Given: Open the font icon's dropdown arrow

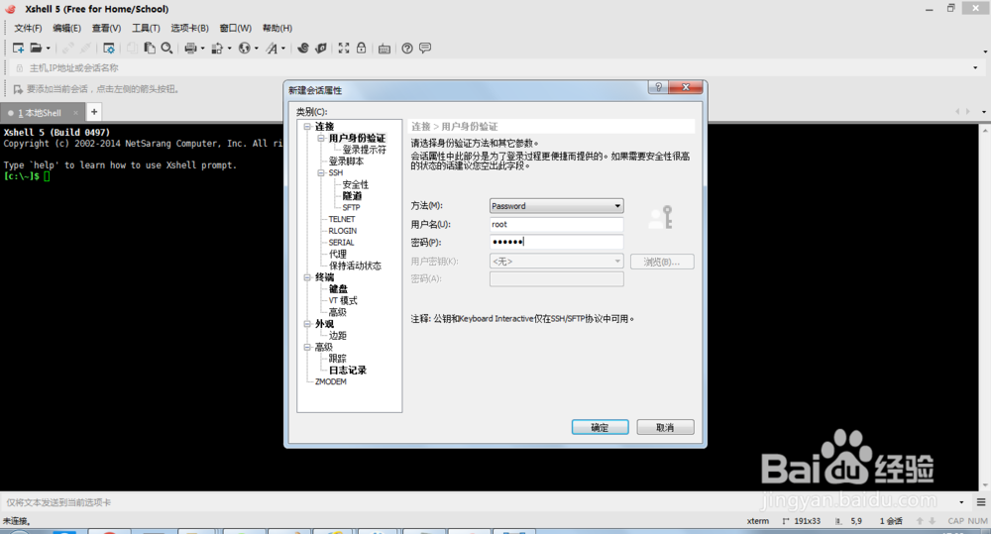Looking at the screenshot, I should (x=283, y=48).
